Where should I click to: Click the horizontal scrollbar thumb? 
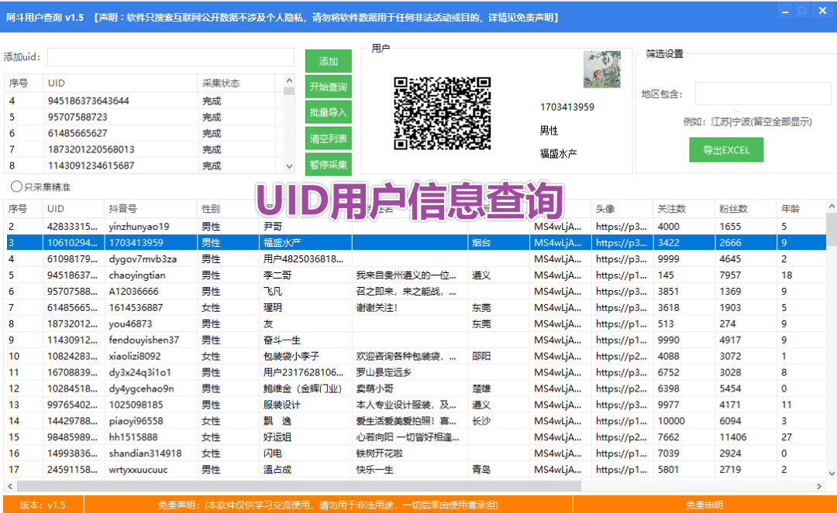tap(299, 486)
